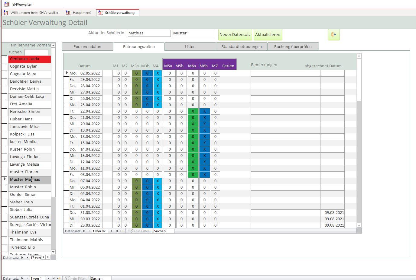Switch to the Standardbetreuungen tab
The image size is (416, 280).
tap(241, 46)
